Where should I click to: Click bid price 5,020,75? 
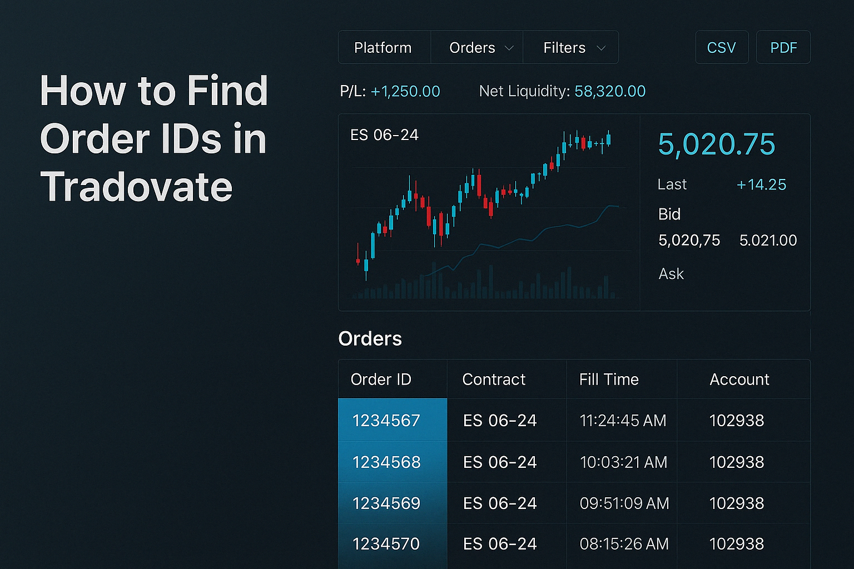689,240
